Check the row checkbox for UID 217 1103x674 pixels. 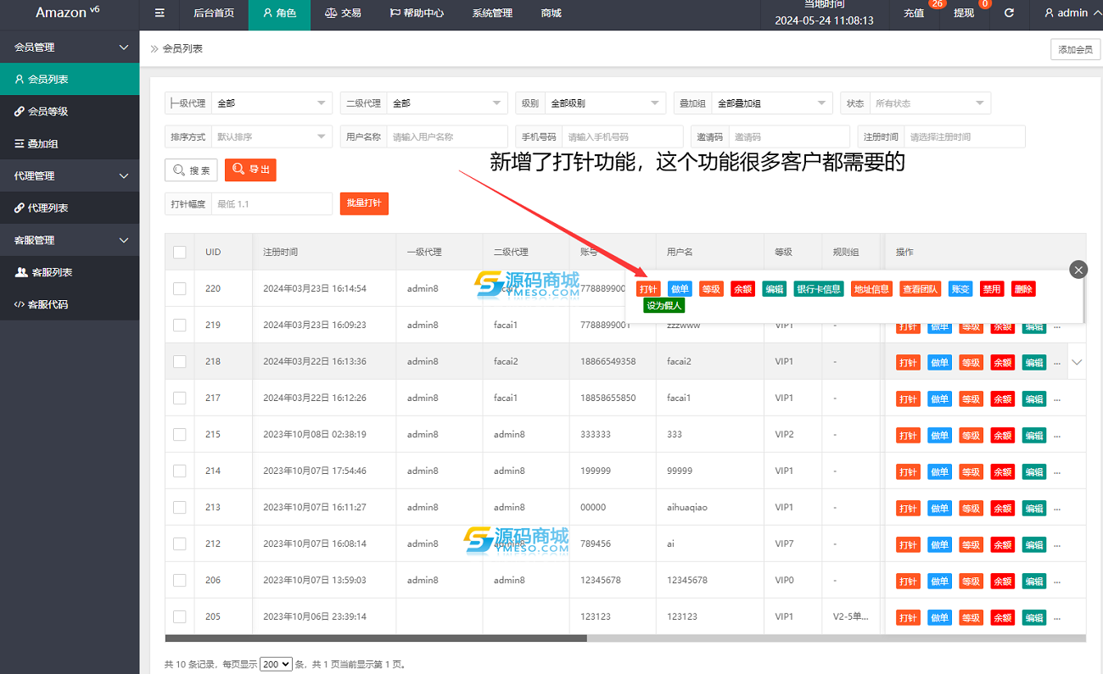(x=180, y=398)
